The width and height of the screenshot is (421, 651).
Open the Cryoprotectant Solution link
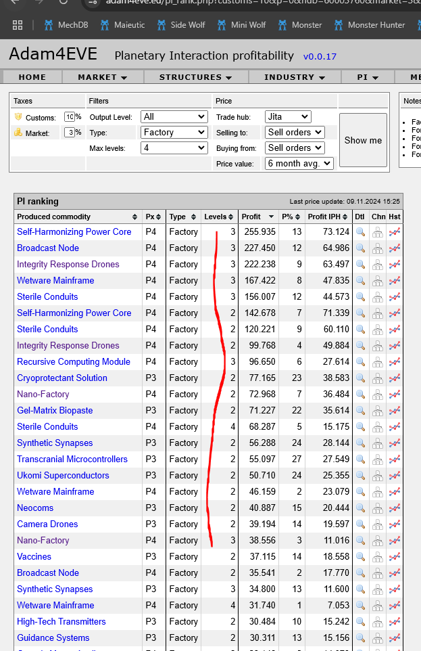coord(62,378)
